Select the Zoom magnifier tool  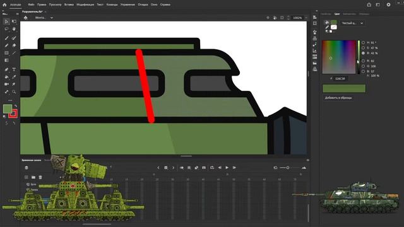click(x=14, y=92)
